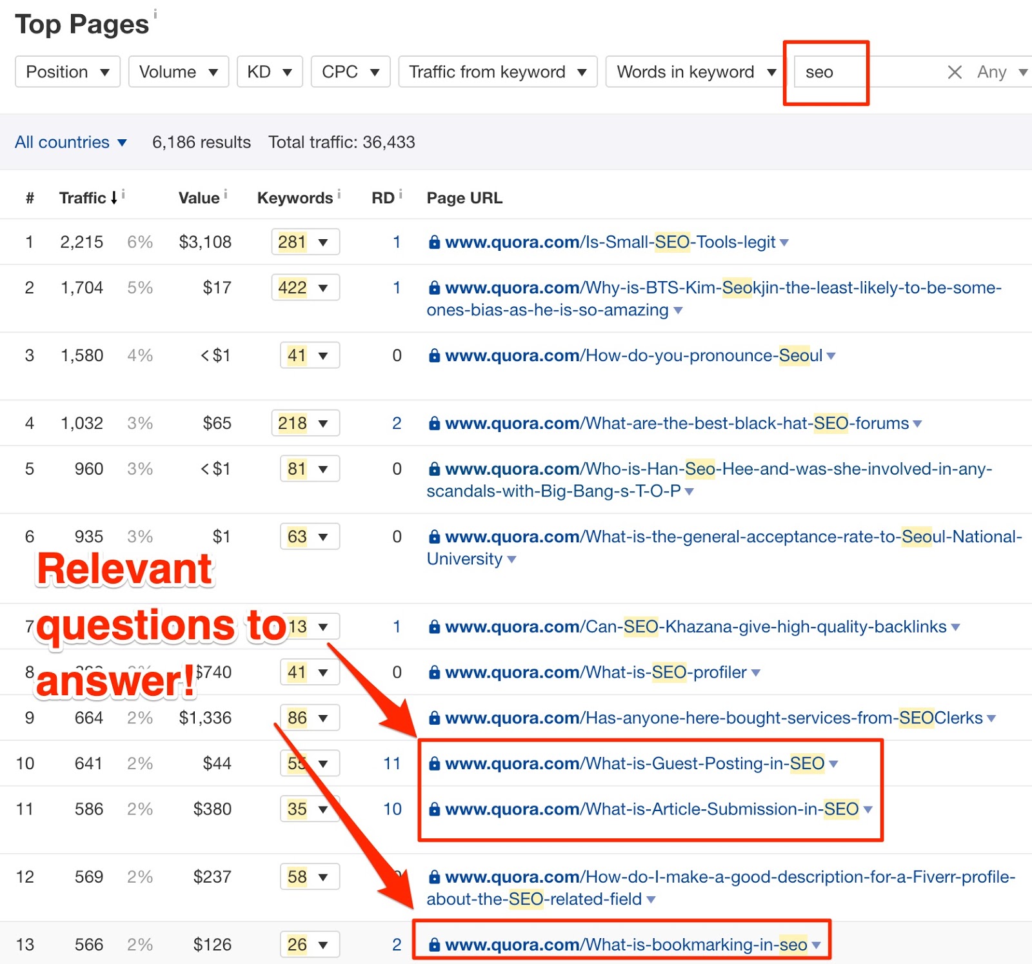
Task: Sort by the Traffic column header
Action: [x=88, y=198]
